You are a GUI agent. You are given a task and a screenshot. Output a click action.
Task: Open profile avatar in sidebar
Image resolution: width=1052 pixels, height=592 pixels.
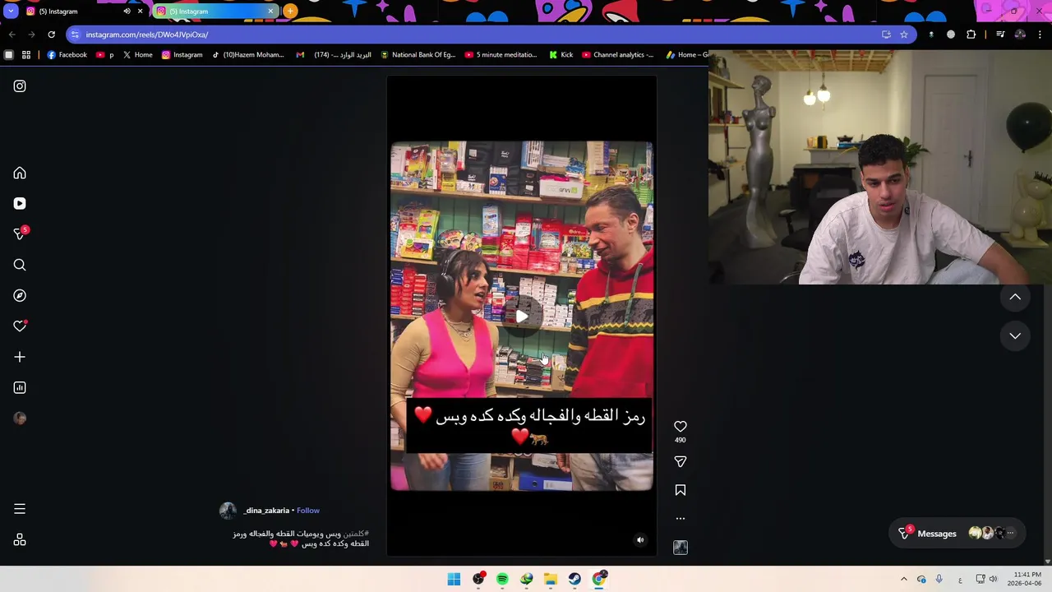[x=20, y=419]
